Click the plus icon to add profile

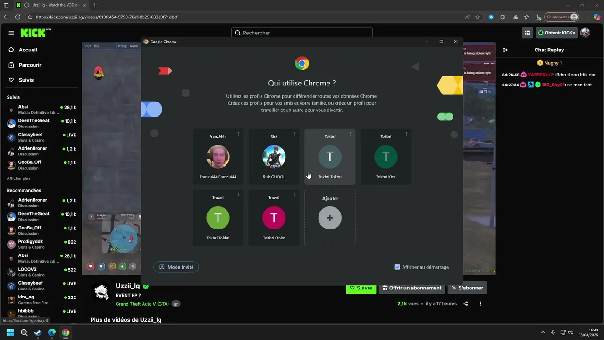coord(330,218)
